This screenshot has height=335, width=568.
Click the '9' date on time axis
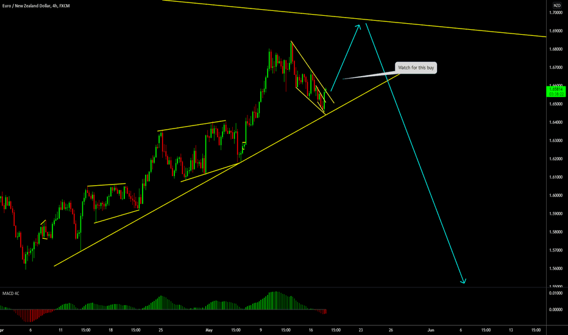click(x=260, y=330)
